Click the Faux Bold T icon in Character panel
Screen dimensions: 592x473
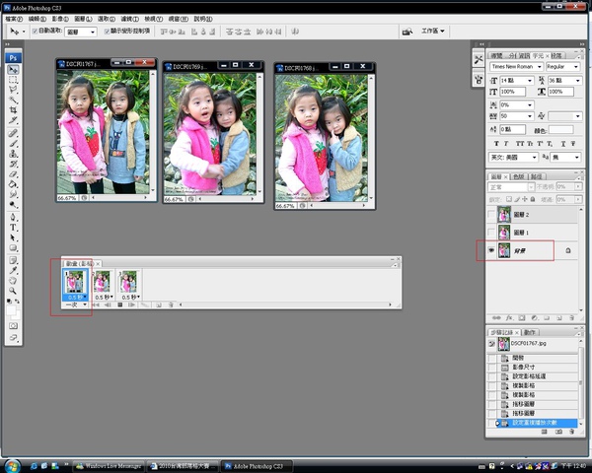tap(496, 143)
